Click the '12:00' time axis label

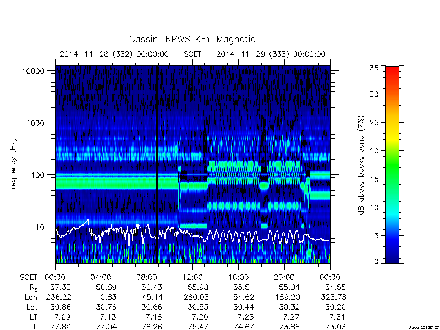[x=193, y=278]
